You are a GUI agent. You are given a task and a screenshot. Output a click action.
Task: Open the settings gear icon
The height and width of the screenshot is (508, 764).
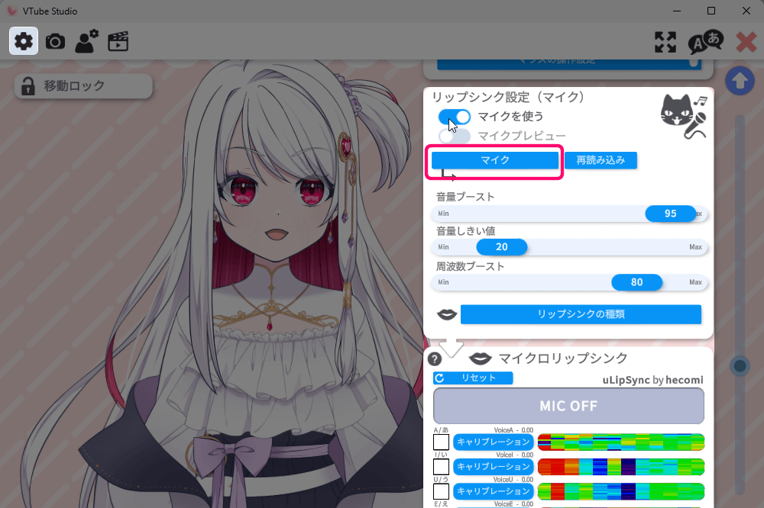24,41
